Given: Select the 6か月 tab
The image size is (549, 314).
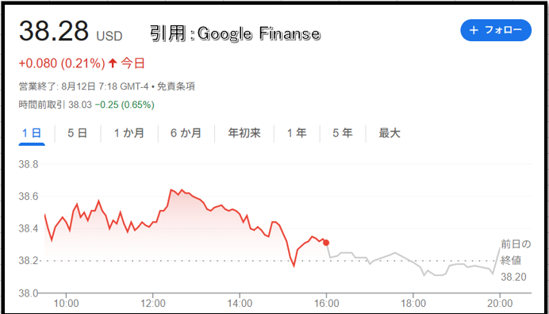Looking at the screenshot, I should pos(186,133).
